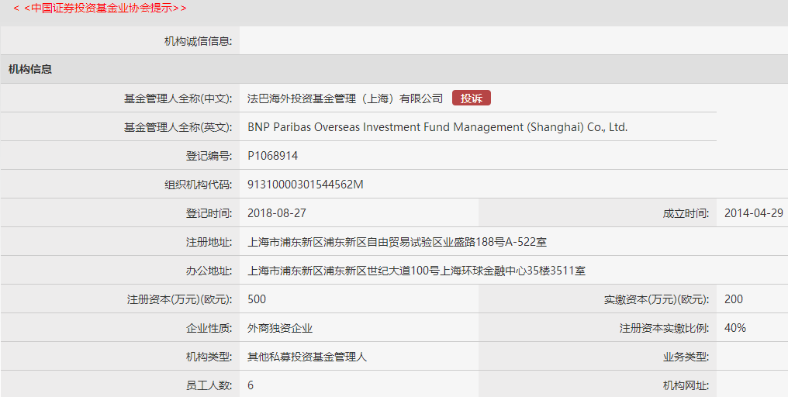Click the 机构类型 label
The image size is (788, 397).
click(209, 357)
